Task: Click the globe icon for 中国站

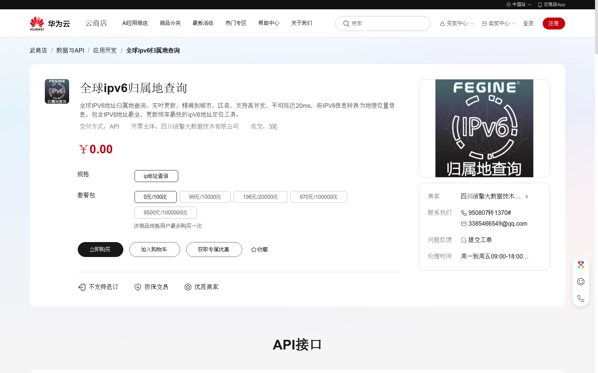Action: pyautogui.click(x=509, y=4)
